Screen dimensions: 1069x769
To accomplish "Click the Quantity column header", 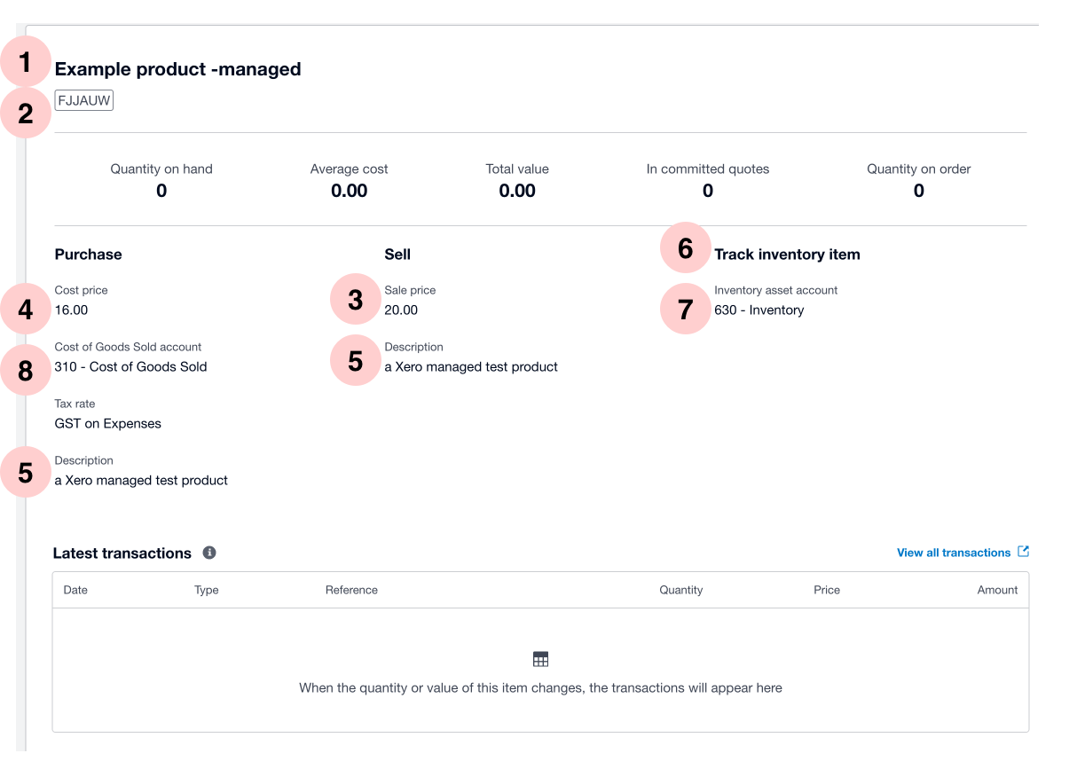I will (680, 590).
